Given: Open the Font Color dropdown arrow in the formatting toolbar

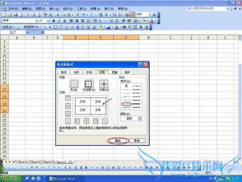Looking at the screenshot, I should tap(155, 21).
